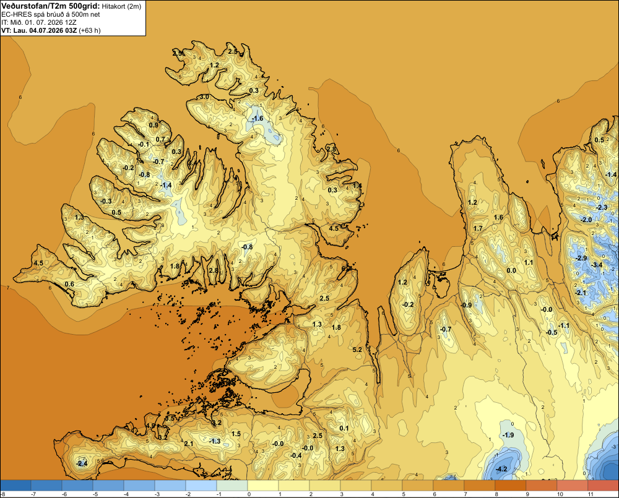Viewport: 619px width, 498px height.
Task: Select the dark orange legend swatch between 8 and 9
Action: point(511,486)
